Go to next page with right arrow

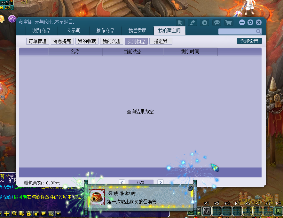161,182
